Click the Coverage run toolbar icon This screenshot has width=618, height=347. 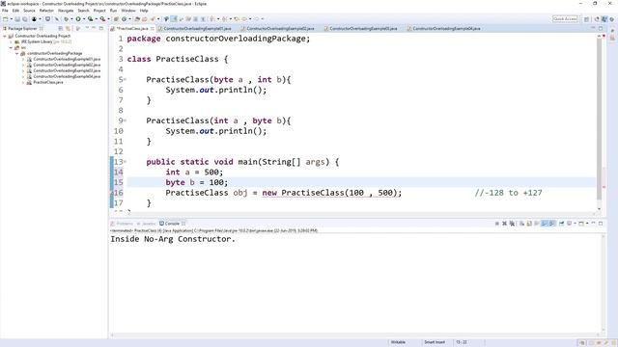click(x=90, y=19)
